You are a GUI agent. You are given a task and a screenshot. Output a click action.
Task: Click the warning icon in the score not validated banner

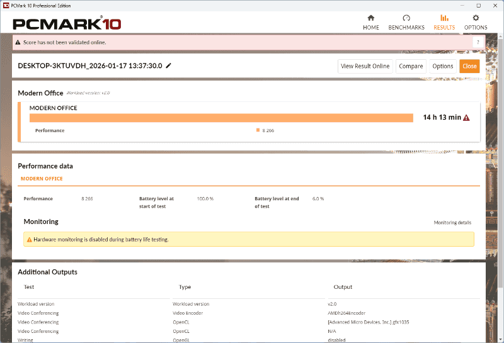click(x=18, y=42)
